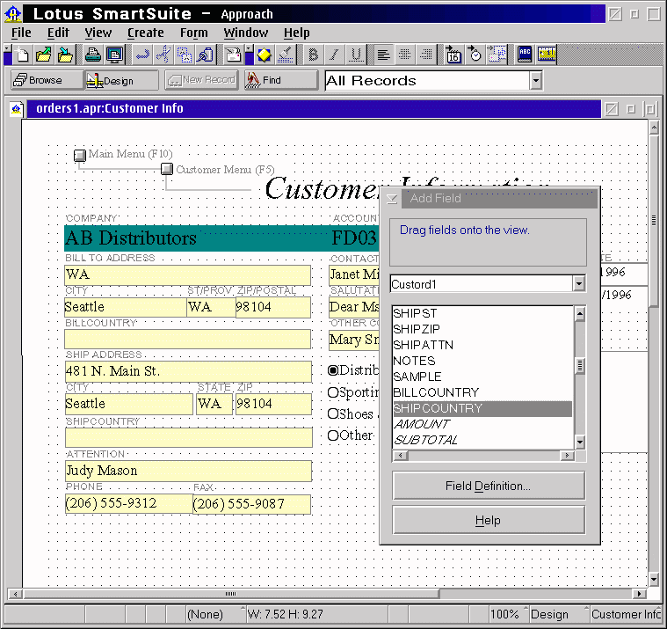Screen dimensions: 667x629
Task: Click the form horizontal scrollbar thumb
Action: [x=230, y=594]
